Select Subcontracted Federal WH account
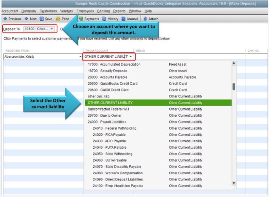Screen dimensions: 269x197 click(x=158, y=109)
